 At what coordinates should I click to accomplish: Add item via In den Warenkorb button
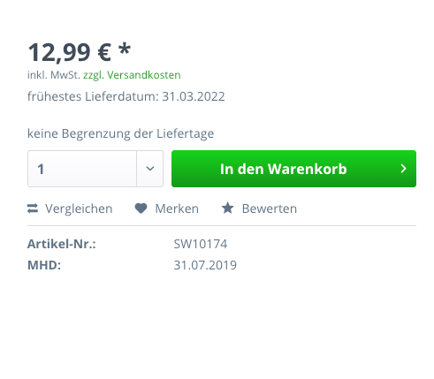tap(293, 169)
